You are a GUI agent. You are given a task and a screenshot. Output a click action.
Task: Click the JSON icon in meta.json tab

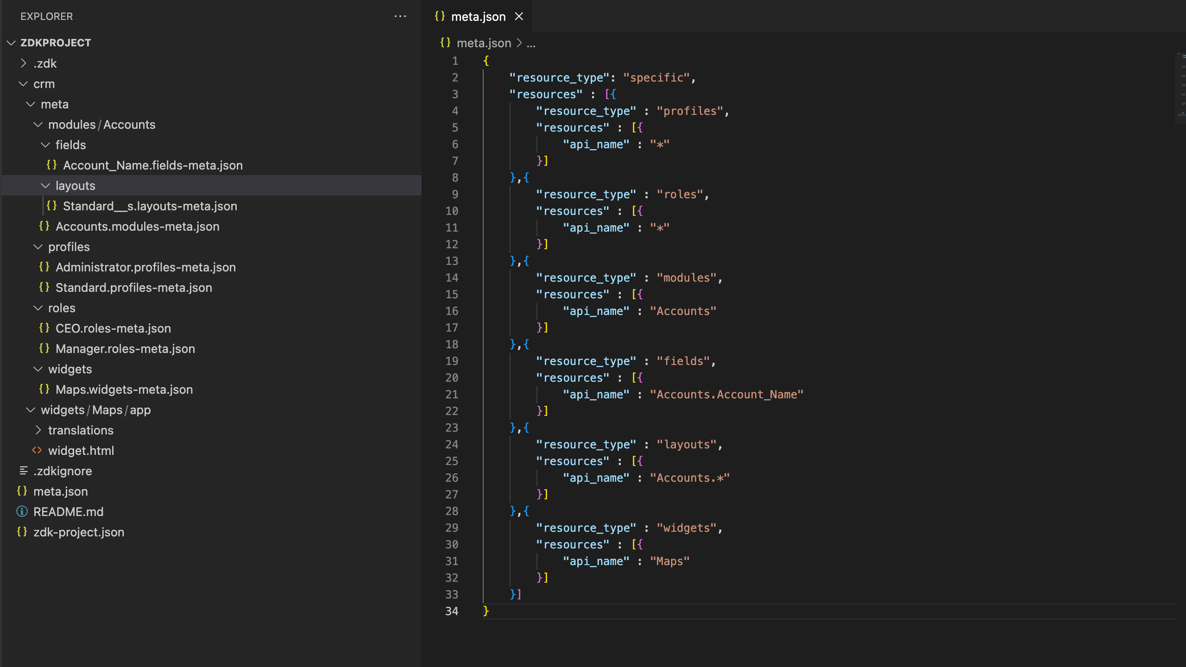point(440,16)
